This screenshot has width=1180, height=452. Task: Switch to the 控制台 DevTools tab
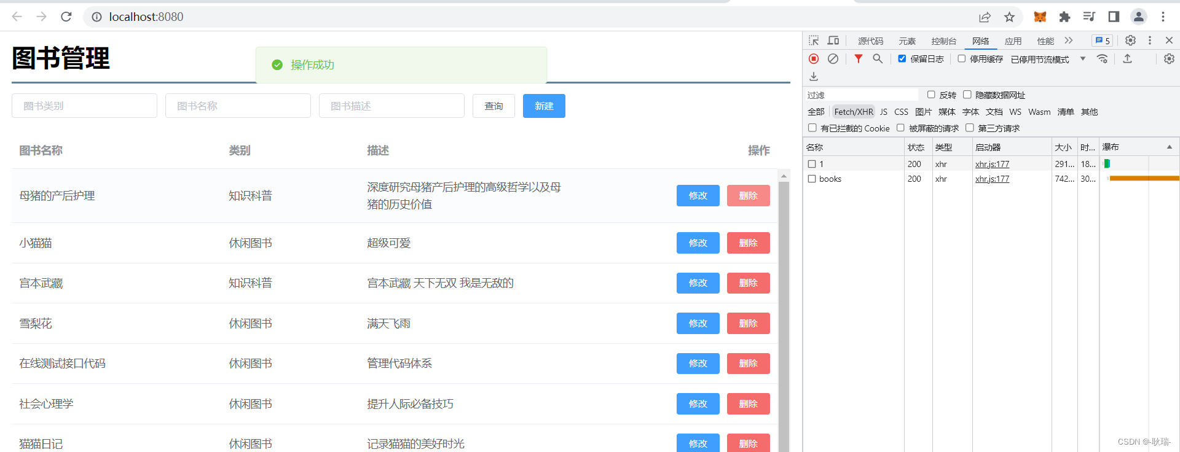(943, 41)
